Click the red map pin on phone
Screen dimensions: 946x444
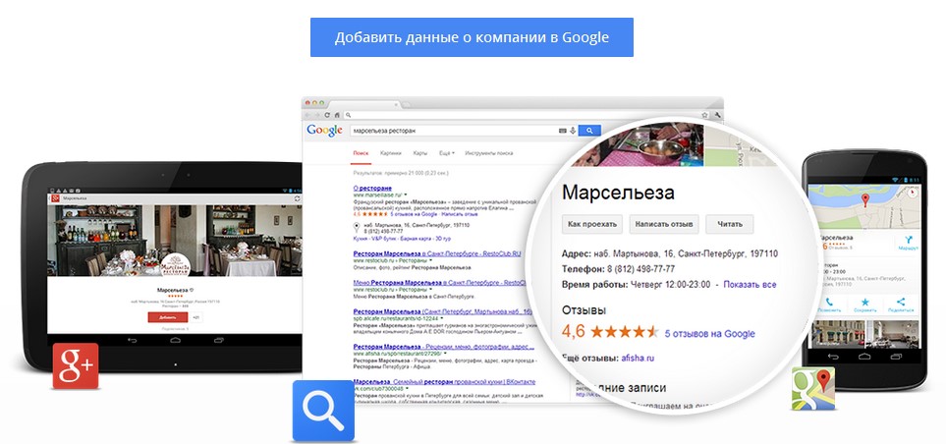[x=865, y=200]
